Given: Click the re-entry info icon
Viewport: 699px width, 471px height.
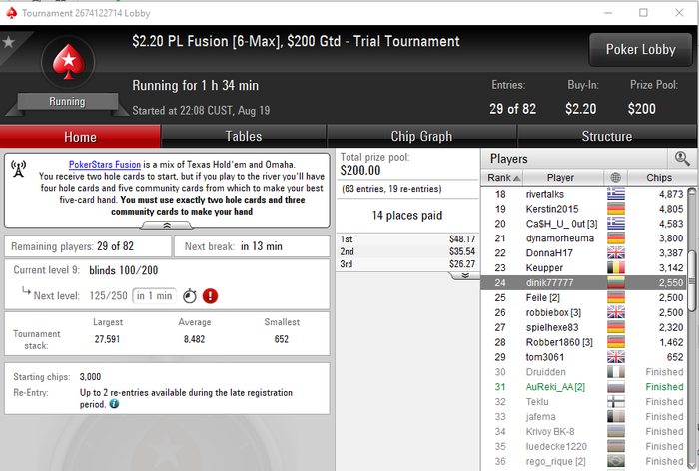Looking at the screenshot, I should 114,404.
